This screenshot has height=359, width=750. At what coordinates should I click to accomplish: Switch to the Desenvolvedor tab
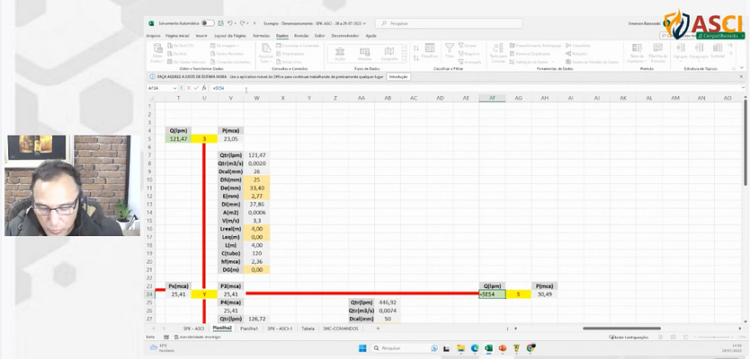coord(345,36)
